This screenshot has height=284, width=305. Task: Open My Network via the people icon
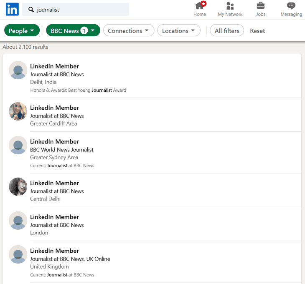230,6
